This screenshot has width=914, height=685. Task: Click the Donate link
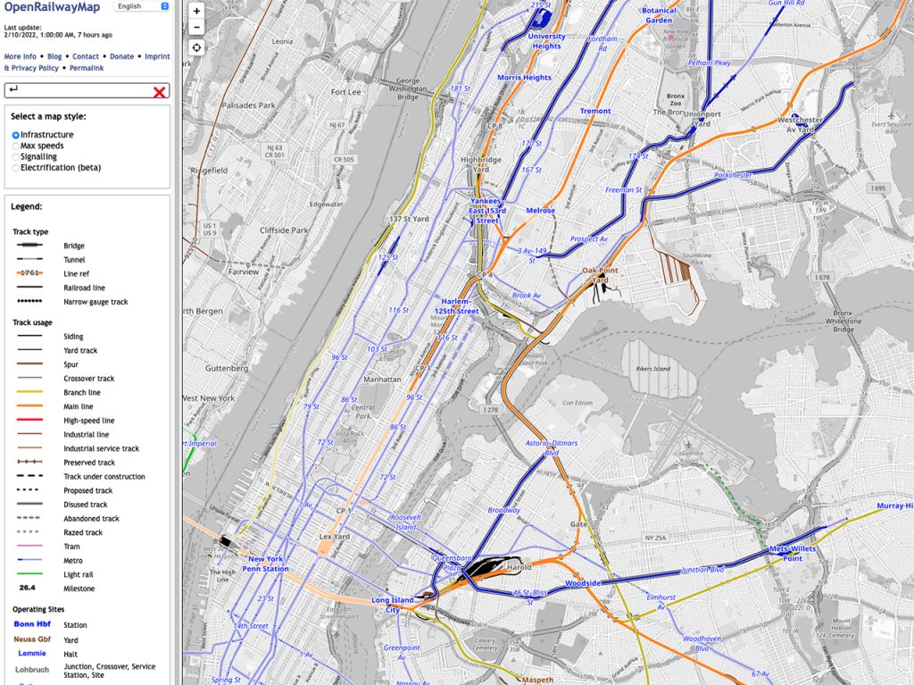[121, 56]
